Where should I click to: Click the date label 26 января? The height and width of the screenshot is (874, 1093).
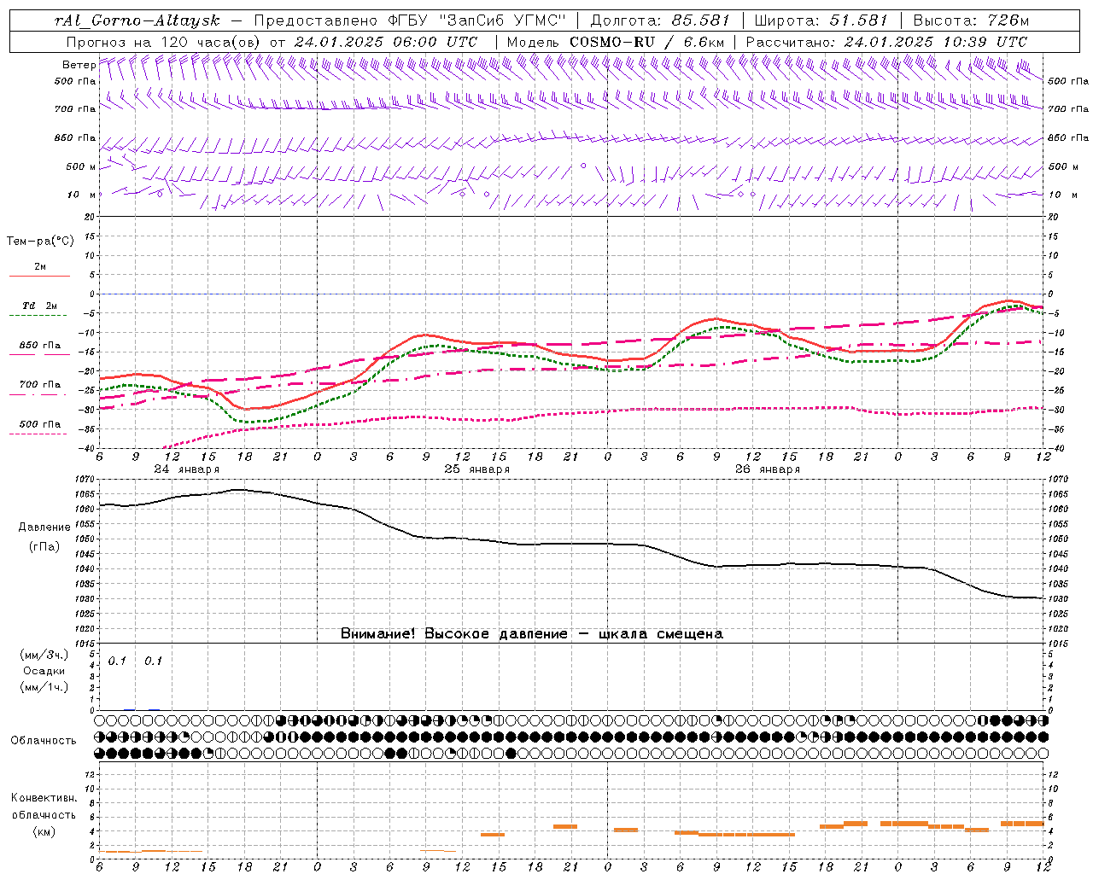[x=767, y=469]
